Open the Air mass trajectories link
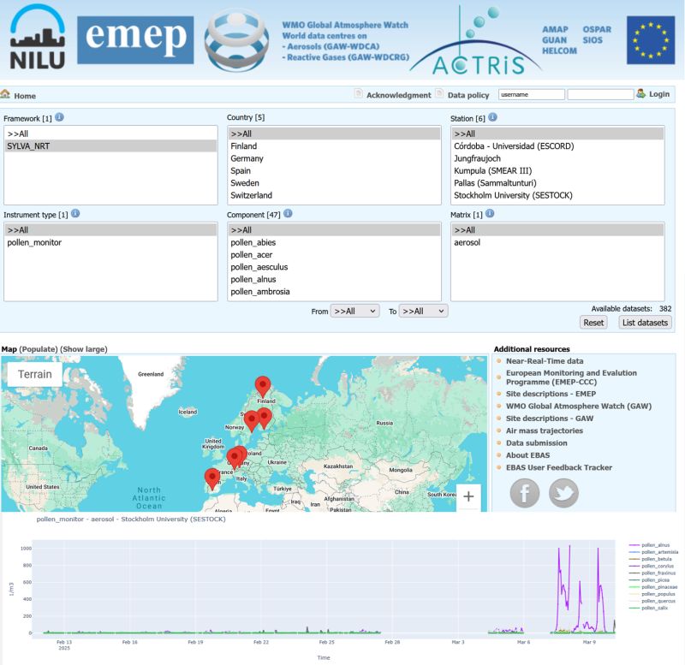This screenshot has width=685, height=665. click(545, 430)
